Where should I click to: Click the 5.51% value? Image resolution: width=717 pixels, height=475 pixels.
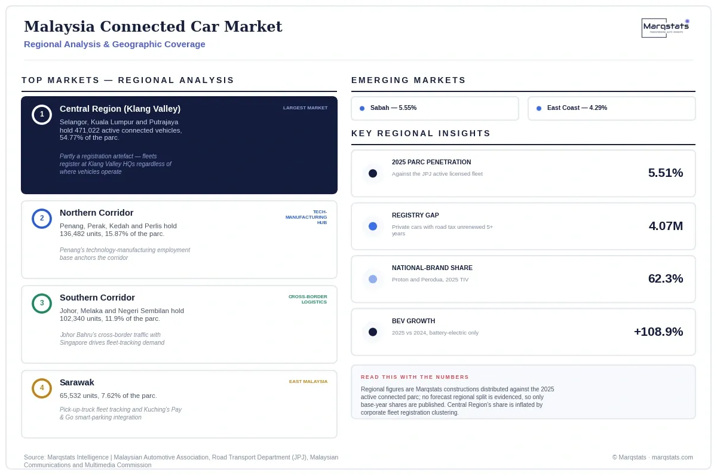[x=666, y=173]
